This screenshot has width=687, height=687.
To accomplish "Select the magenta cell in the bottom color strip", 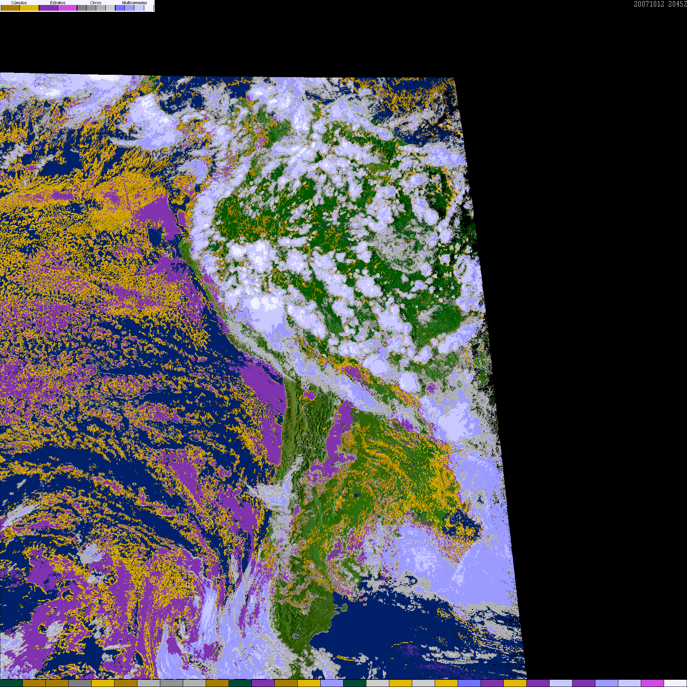I will 652,683.
